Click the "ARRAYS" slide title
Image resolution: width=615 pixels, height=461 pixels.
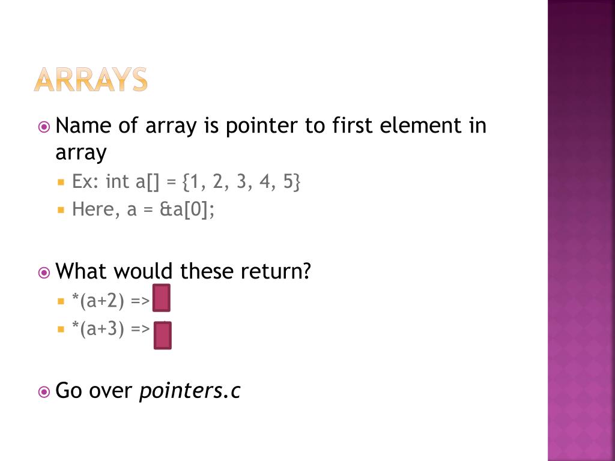(90, 79)
